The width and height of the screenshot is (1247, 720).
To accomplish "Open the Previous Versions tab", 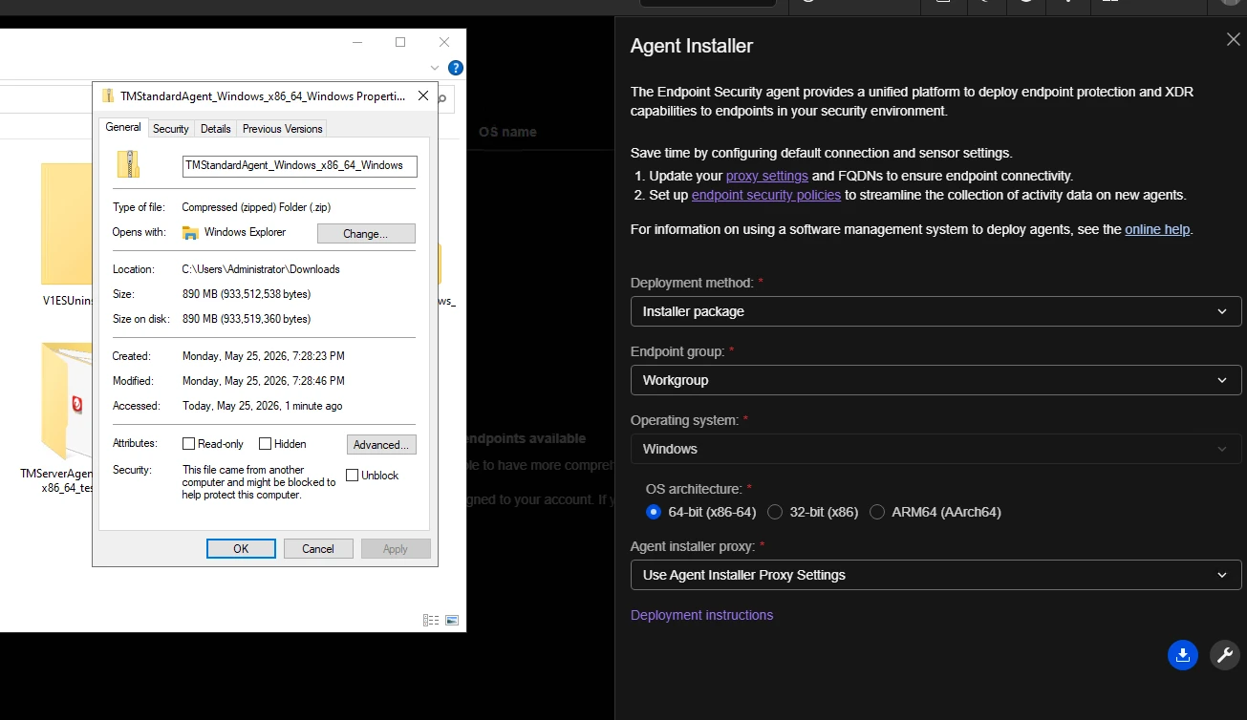I will coord(283,129).
